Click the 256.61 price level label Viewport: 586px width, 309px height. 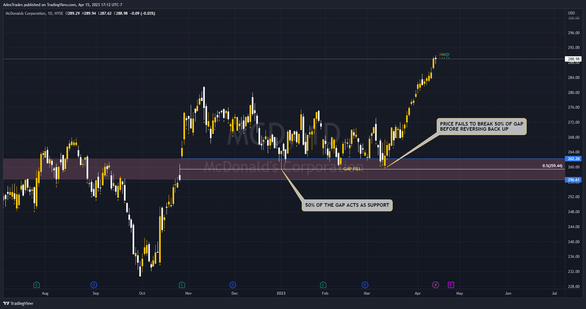click(572, 180)
